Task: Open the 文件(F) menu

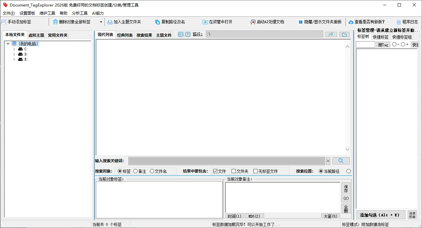Action: click(9, 13)
